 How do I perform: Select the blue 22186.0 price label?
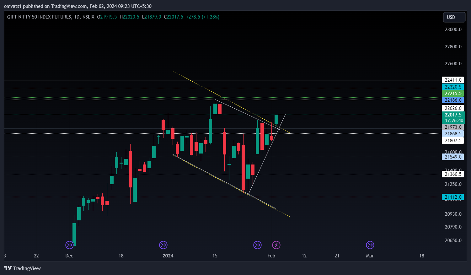452,100
